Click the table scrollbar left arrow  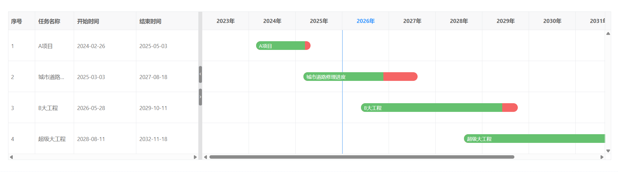pyautogui.click(x=11, y=157)
